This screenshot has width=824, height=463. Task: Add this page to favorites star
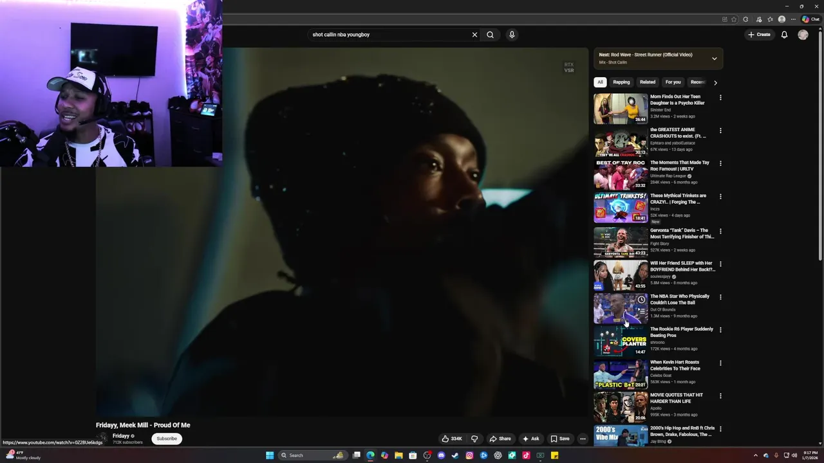pyautogui.click(x=734, y=19)
